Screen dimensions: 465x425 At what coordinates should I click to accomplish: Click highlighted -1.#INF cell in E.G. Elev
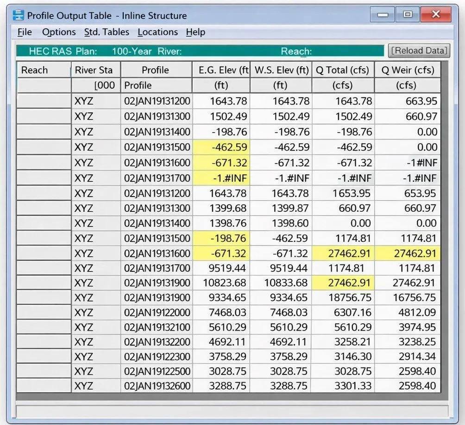(x=221, y=178)
